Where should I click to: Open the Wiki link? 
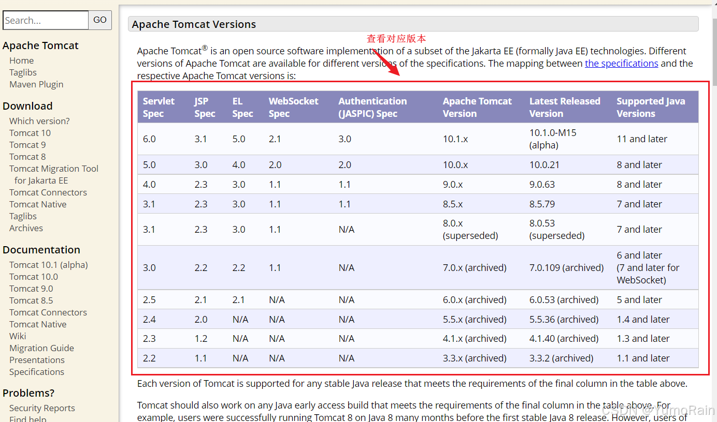point(18,336)
